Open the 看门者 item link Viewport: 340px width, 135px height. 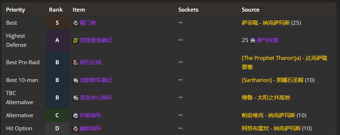click(x=87, y=22)
